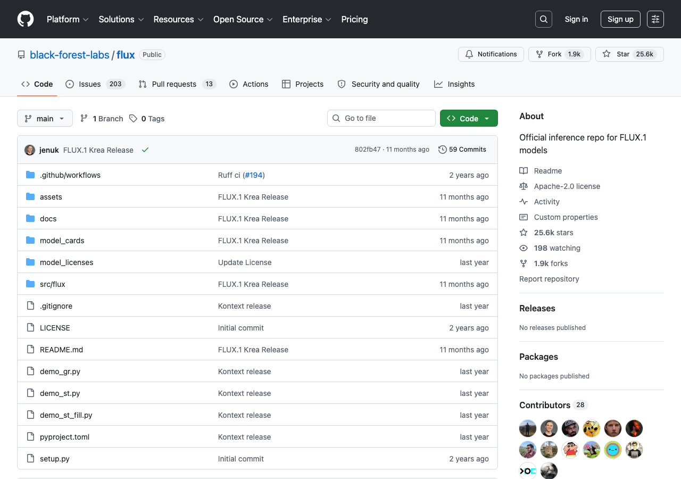Open the demo_st_fill.py file
The height and width of the screenshot is (479, 681).
point(66,415)
